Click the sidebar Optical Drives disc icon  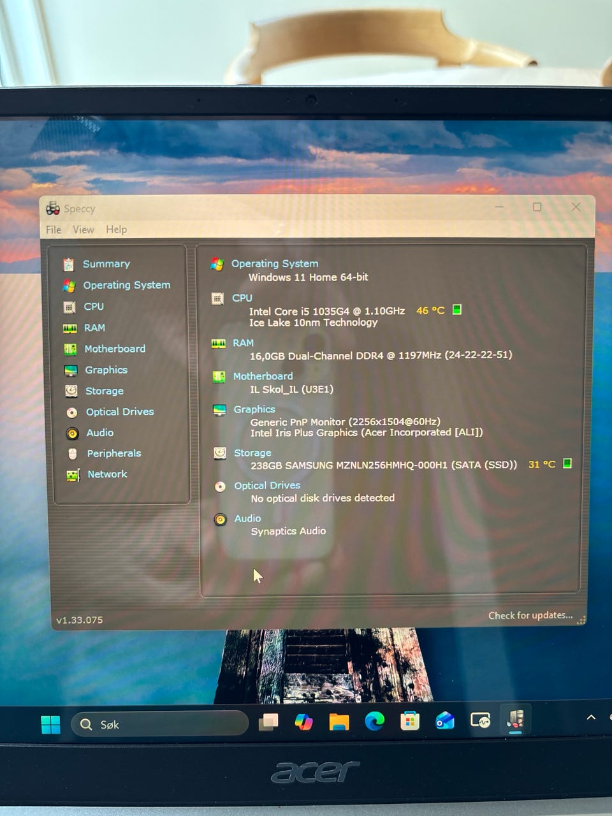72,412
